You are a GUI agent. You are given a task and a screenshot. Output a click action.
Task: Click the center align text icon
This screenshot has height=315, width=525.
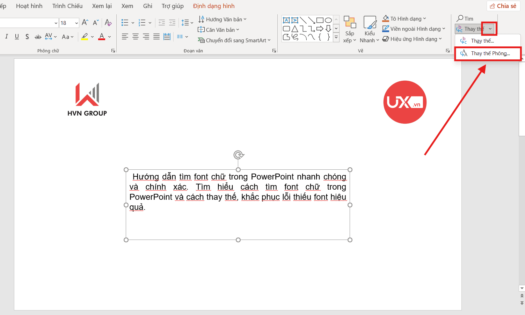point(136,36)
